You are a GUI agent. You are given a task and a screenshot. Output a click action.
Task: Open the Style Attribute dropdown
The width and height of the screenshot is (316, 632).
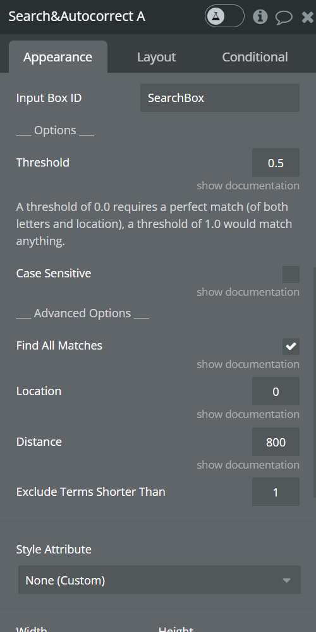click(160, 580)
